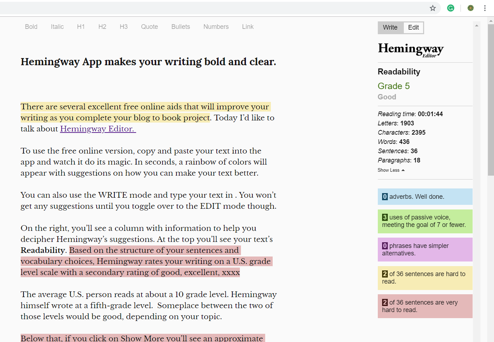This screenshot has width=494, height=342.
Task: Open the Grammarly extension icon
Action: [451, 8]
